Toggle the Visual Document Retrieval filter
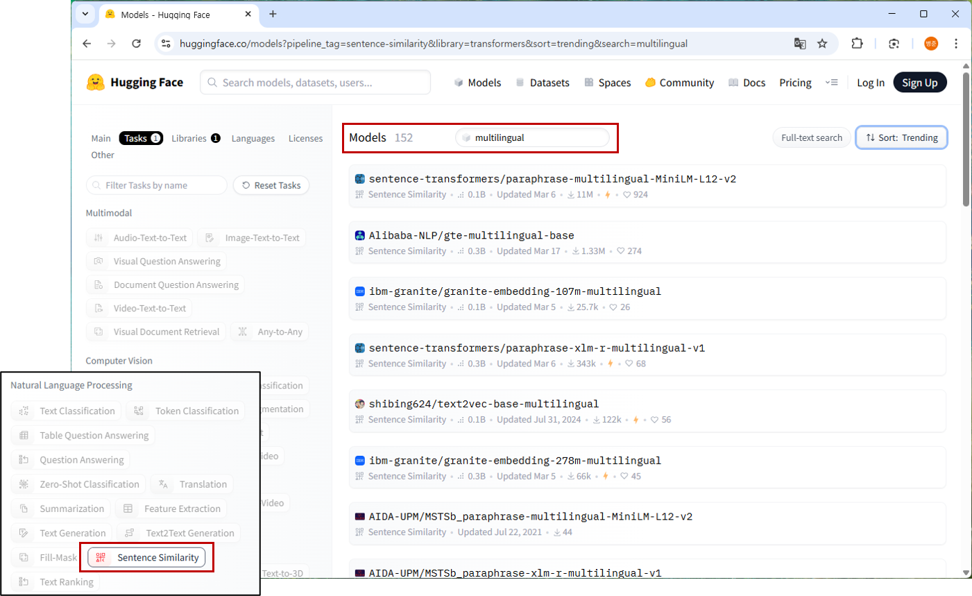 tap(156, 332)
